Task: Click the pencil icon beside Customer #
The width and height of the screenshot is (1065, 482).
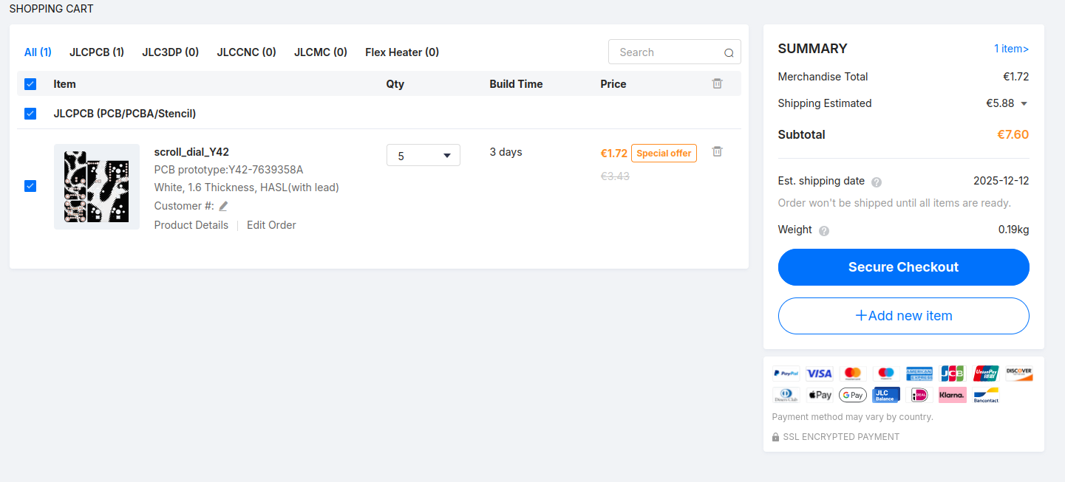Action: click(x=223, y=207)
